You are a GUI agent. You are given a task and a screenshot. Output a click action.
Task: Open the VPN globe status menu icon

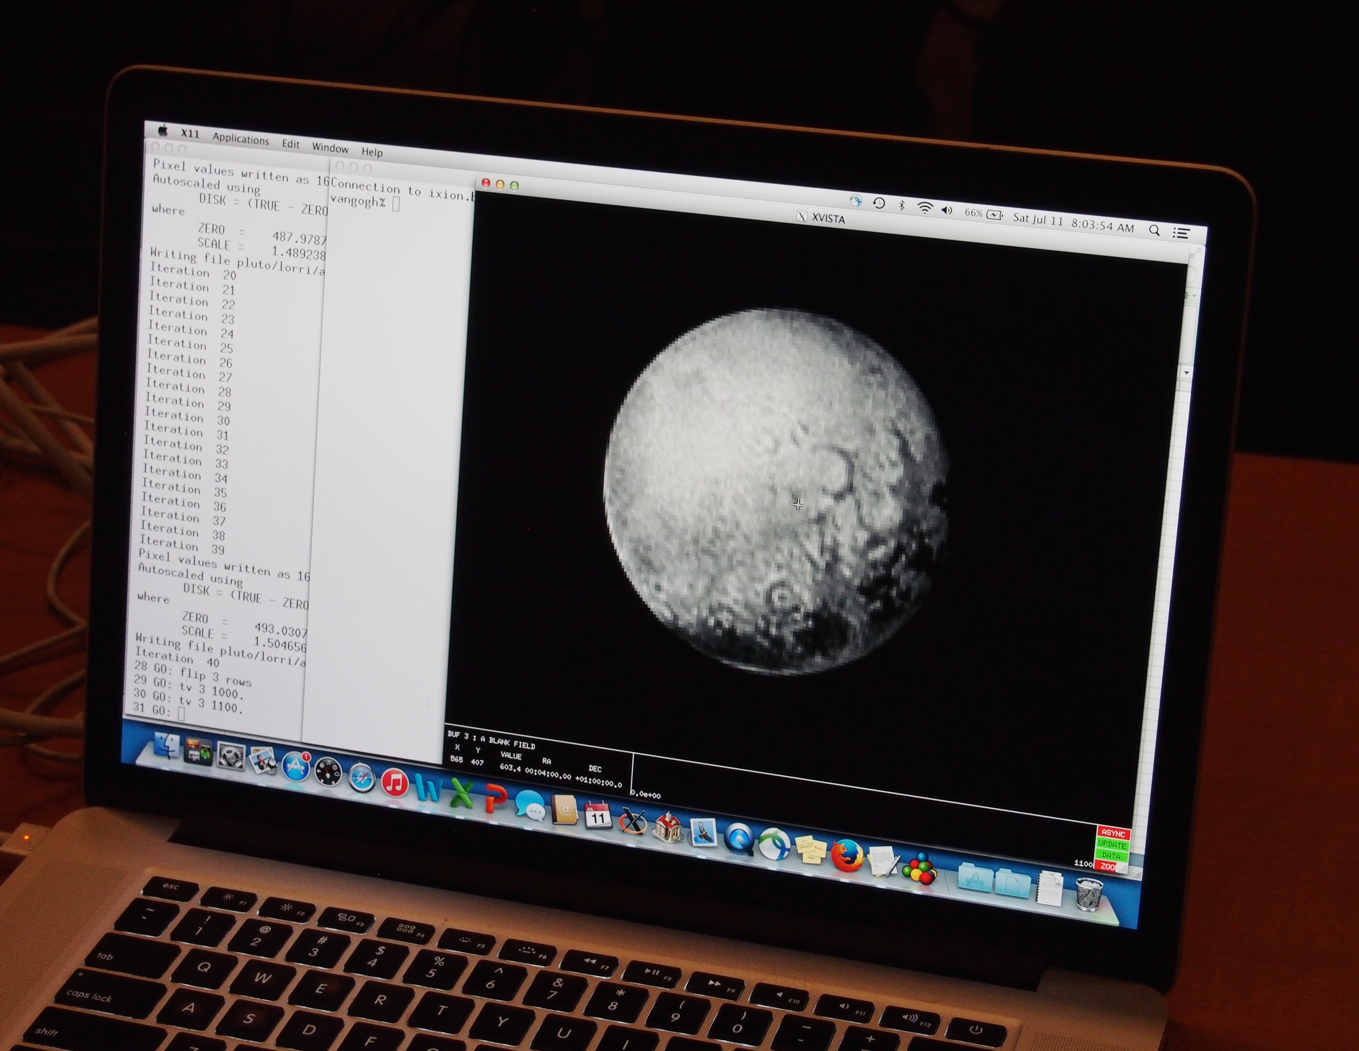coord(856,201)
